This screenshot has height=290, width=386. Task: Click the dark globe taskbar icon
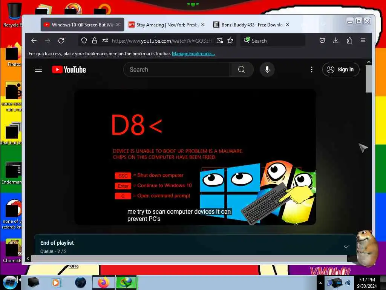(x=81, y=282)
